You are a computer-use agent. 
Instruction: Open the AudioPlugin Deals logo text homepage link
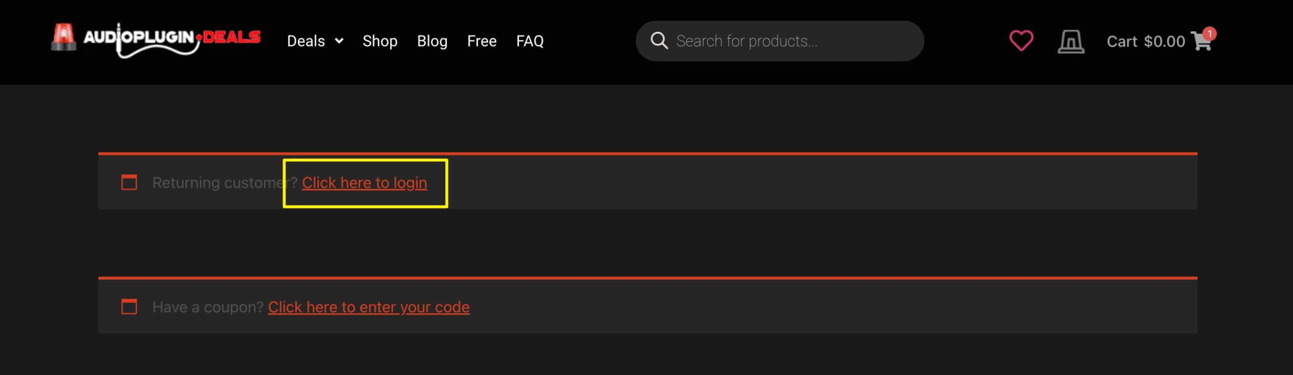(172, 39)
